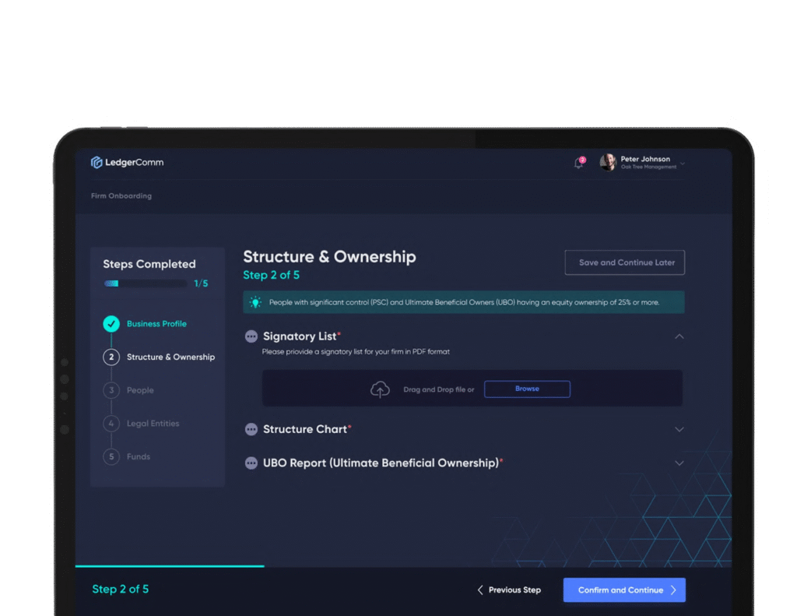This screenshot has width=797, height=616.
Task: Collapse the Signatory List section
Action: 679,336
